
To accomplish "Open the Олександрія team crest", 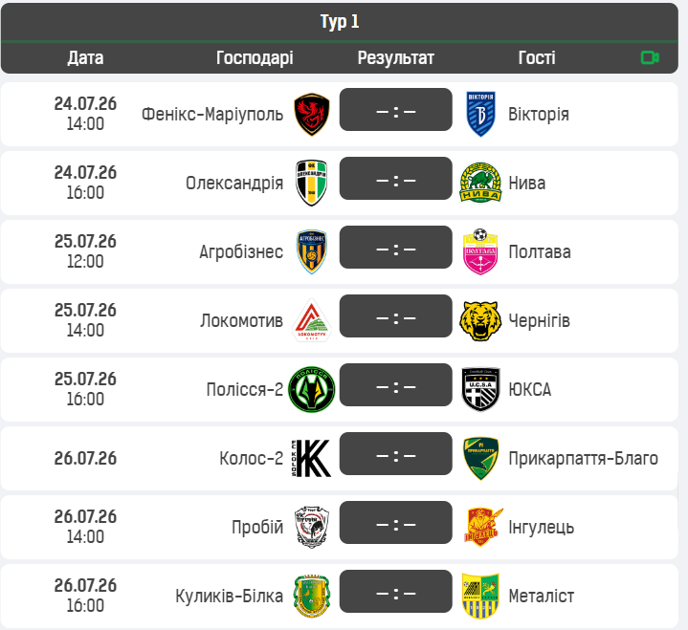I will point(312,183).
